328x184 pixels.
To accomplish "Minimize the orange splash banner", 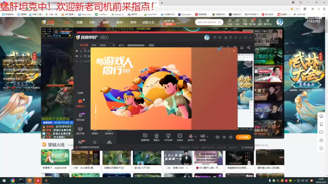I will coord(229,51).
